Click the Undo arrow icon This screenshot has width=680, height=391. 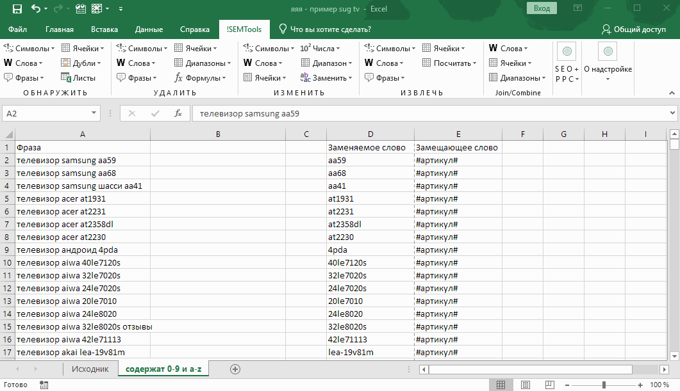point(36,9)
